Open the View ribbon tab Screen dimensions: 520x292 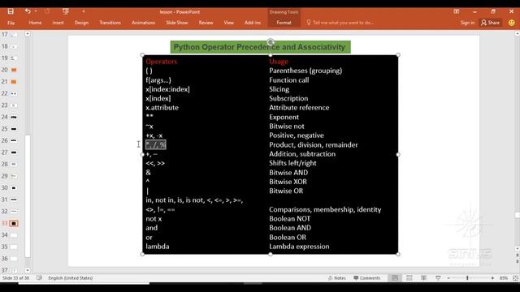[x=228, y=23]
